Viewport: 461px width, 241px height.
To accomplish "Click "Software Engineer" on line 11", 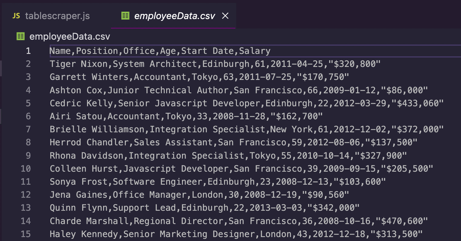I will click(x=158, y=182).
